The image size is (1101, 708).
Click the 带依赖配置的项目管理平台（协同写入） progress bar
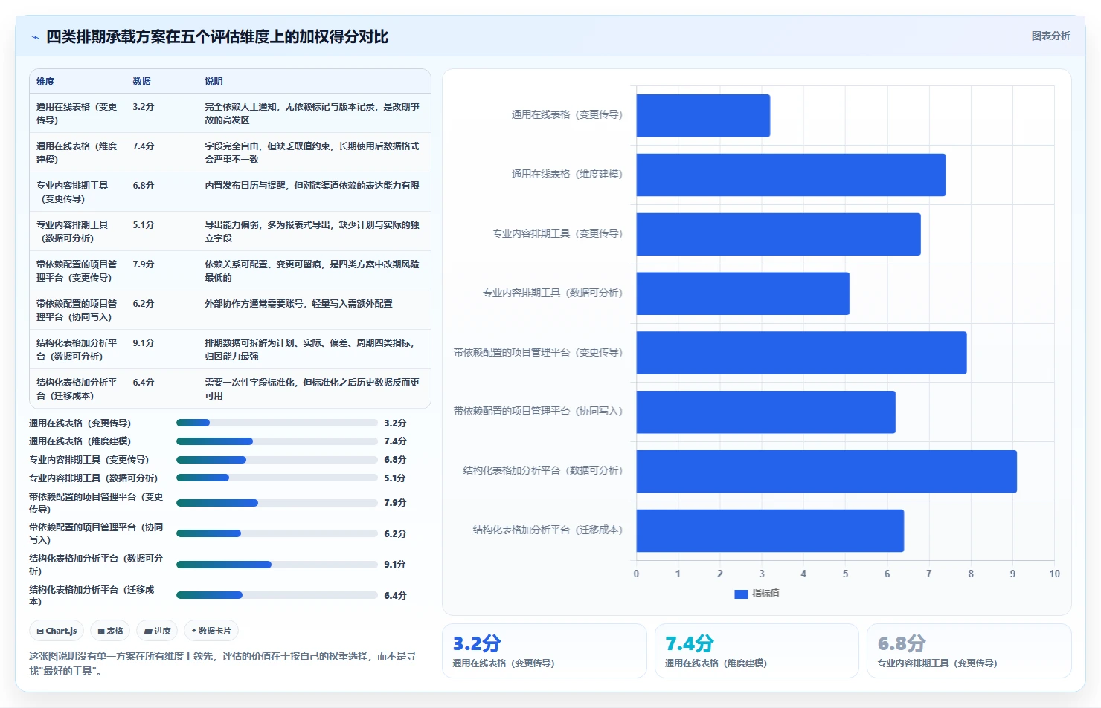click(x=277, y=533)
